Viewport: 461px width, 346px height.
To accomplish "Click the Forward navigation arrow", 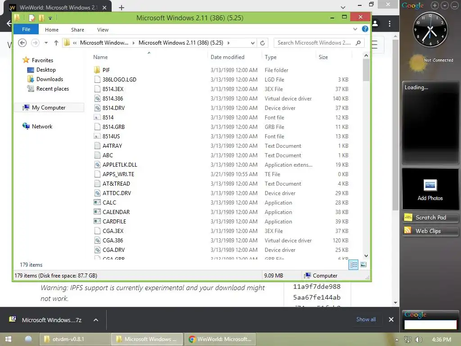I will (x=35, y=43).
